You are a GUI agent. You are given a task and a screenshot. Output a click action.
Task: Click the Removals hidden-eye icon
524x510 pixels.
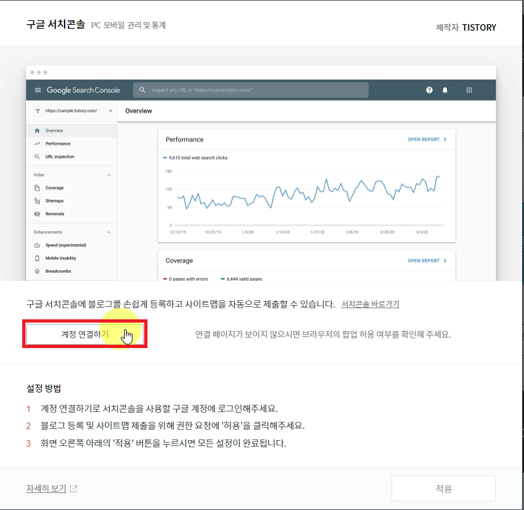37,214
